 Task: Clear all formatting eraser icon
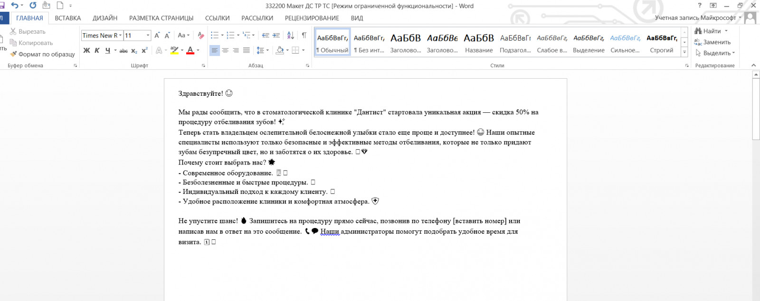click(x=201, y=35)
